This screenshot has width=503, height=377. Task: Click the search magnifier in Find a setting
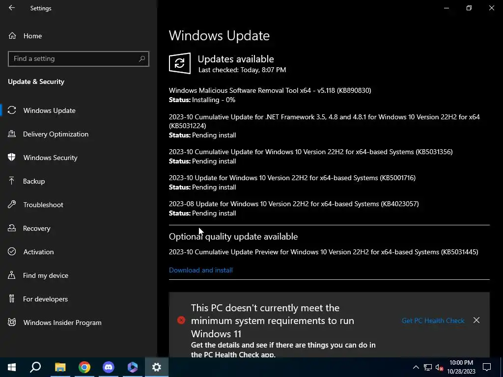pos(142,59)
